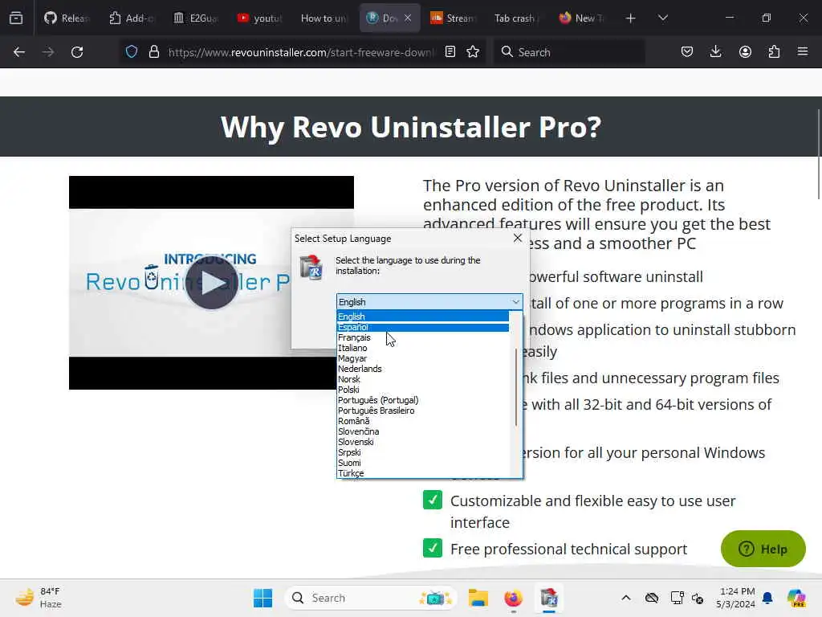
Task: Open Firefox application menu
Action: pos(803,52)
